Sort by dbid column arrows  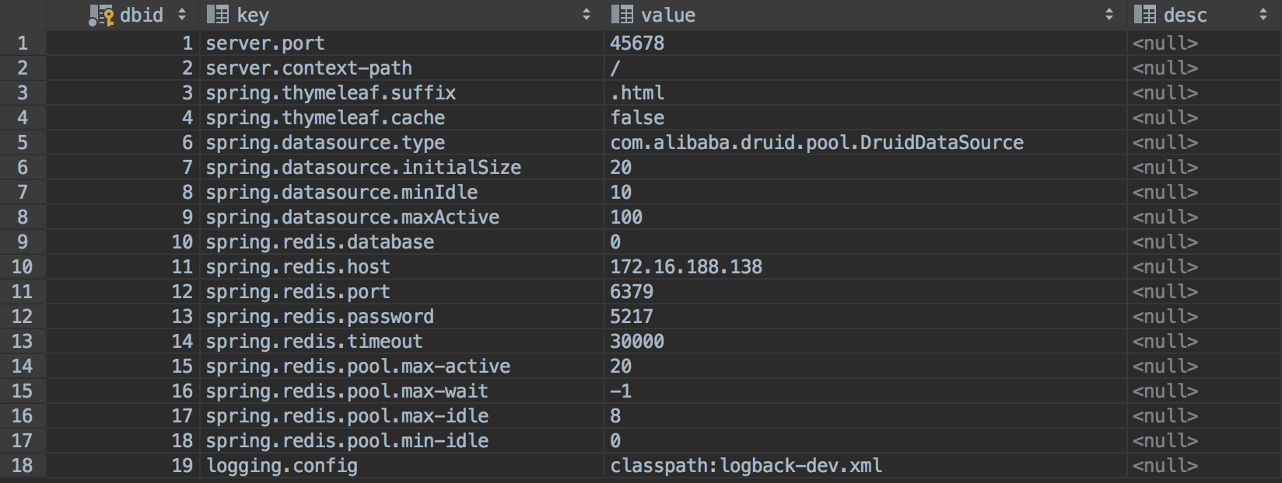(x=182, y=15)
